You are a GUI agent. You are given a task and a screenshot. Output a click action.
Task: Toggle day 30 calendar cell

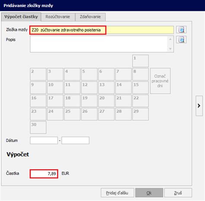point(38,127)
